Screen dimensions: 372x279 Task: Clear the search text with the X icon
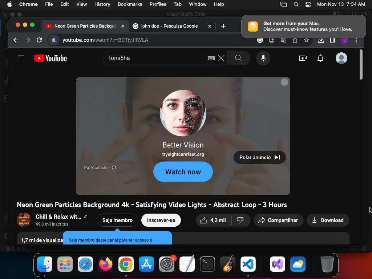(x=221, y=58)
